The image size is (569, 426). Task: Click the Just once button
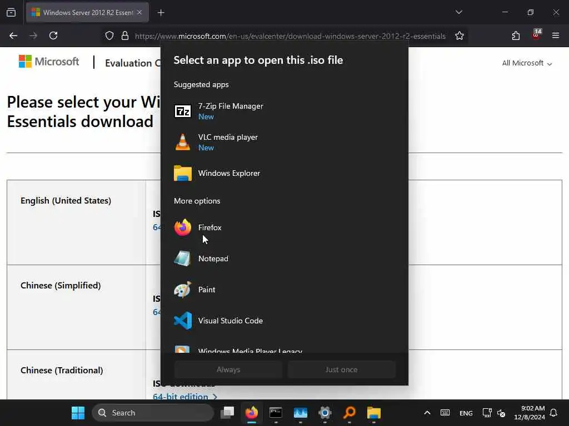(342, 369)
